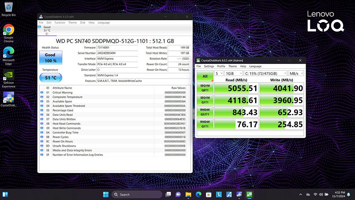
Task: Click the Windows Start button on the taskbar
Action: click(x=106, y=194)
